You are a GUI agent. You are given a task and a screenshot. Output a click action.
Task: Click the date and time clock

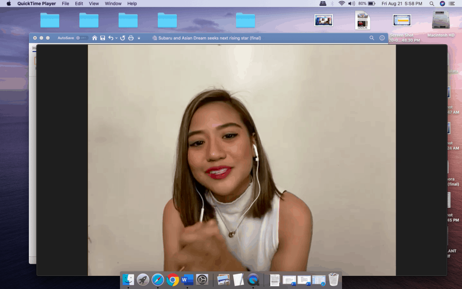tap(402, 4)
